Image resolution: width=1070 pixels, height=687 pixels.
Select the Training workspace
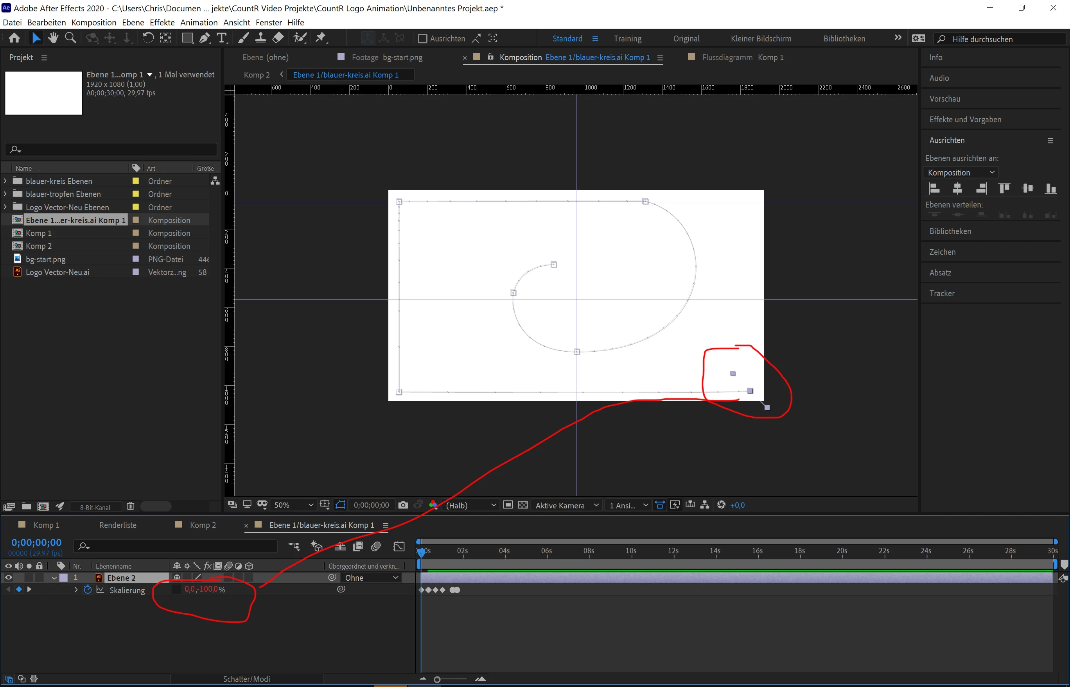point(627,39)
